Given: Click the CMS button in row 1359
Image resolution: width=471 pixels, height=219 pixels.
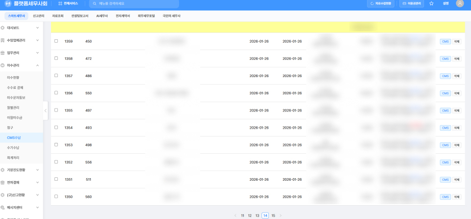Looking at the screenshot, I should click(445, 42).
